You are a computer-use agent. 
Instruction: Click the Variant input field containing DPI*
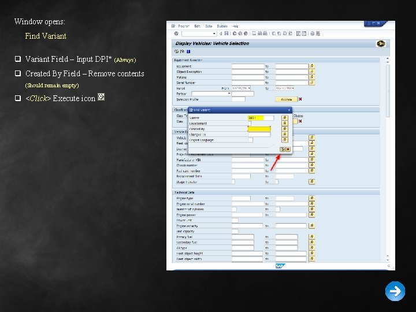[261, 118]
